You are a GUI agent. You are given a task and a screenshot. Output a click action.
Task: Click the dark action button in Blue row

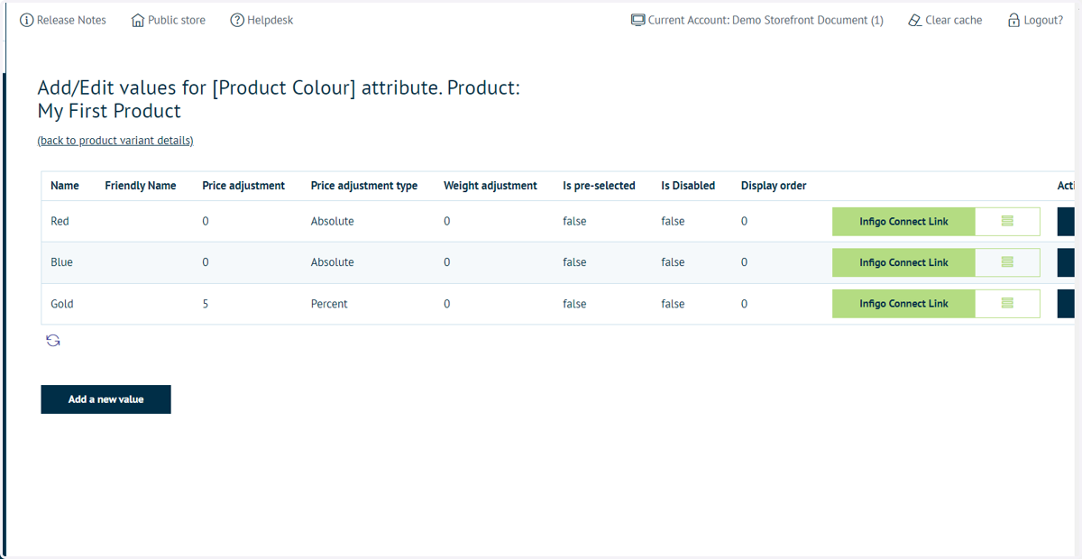tap(1066, 262)
